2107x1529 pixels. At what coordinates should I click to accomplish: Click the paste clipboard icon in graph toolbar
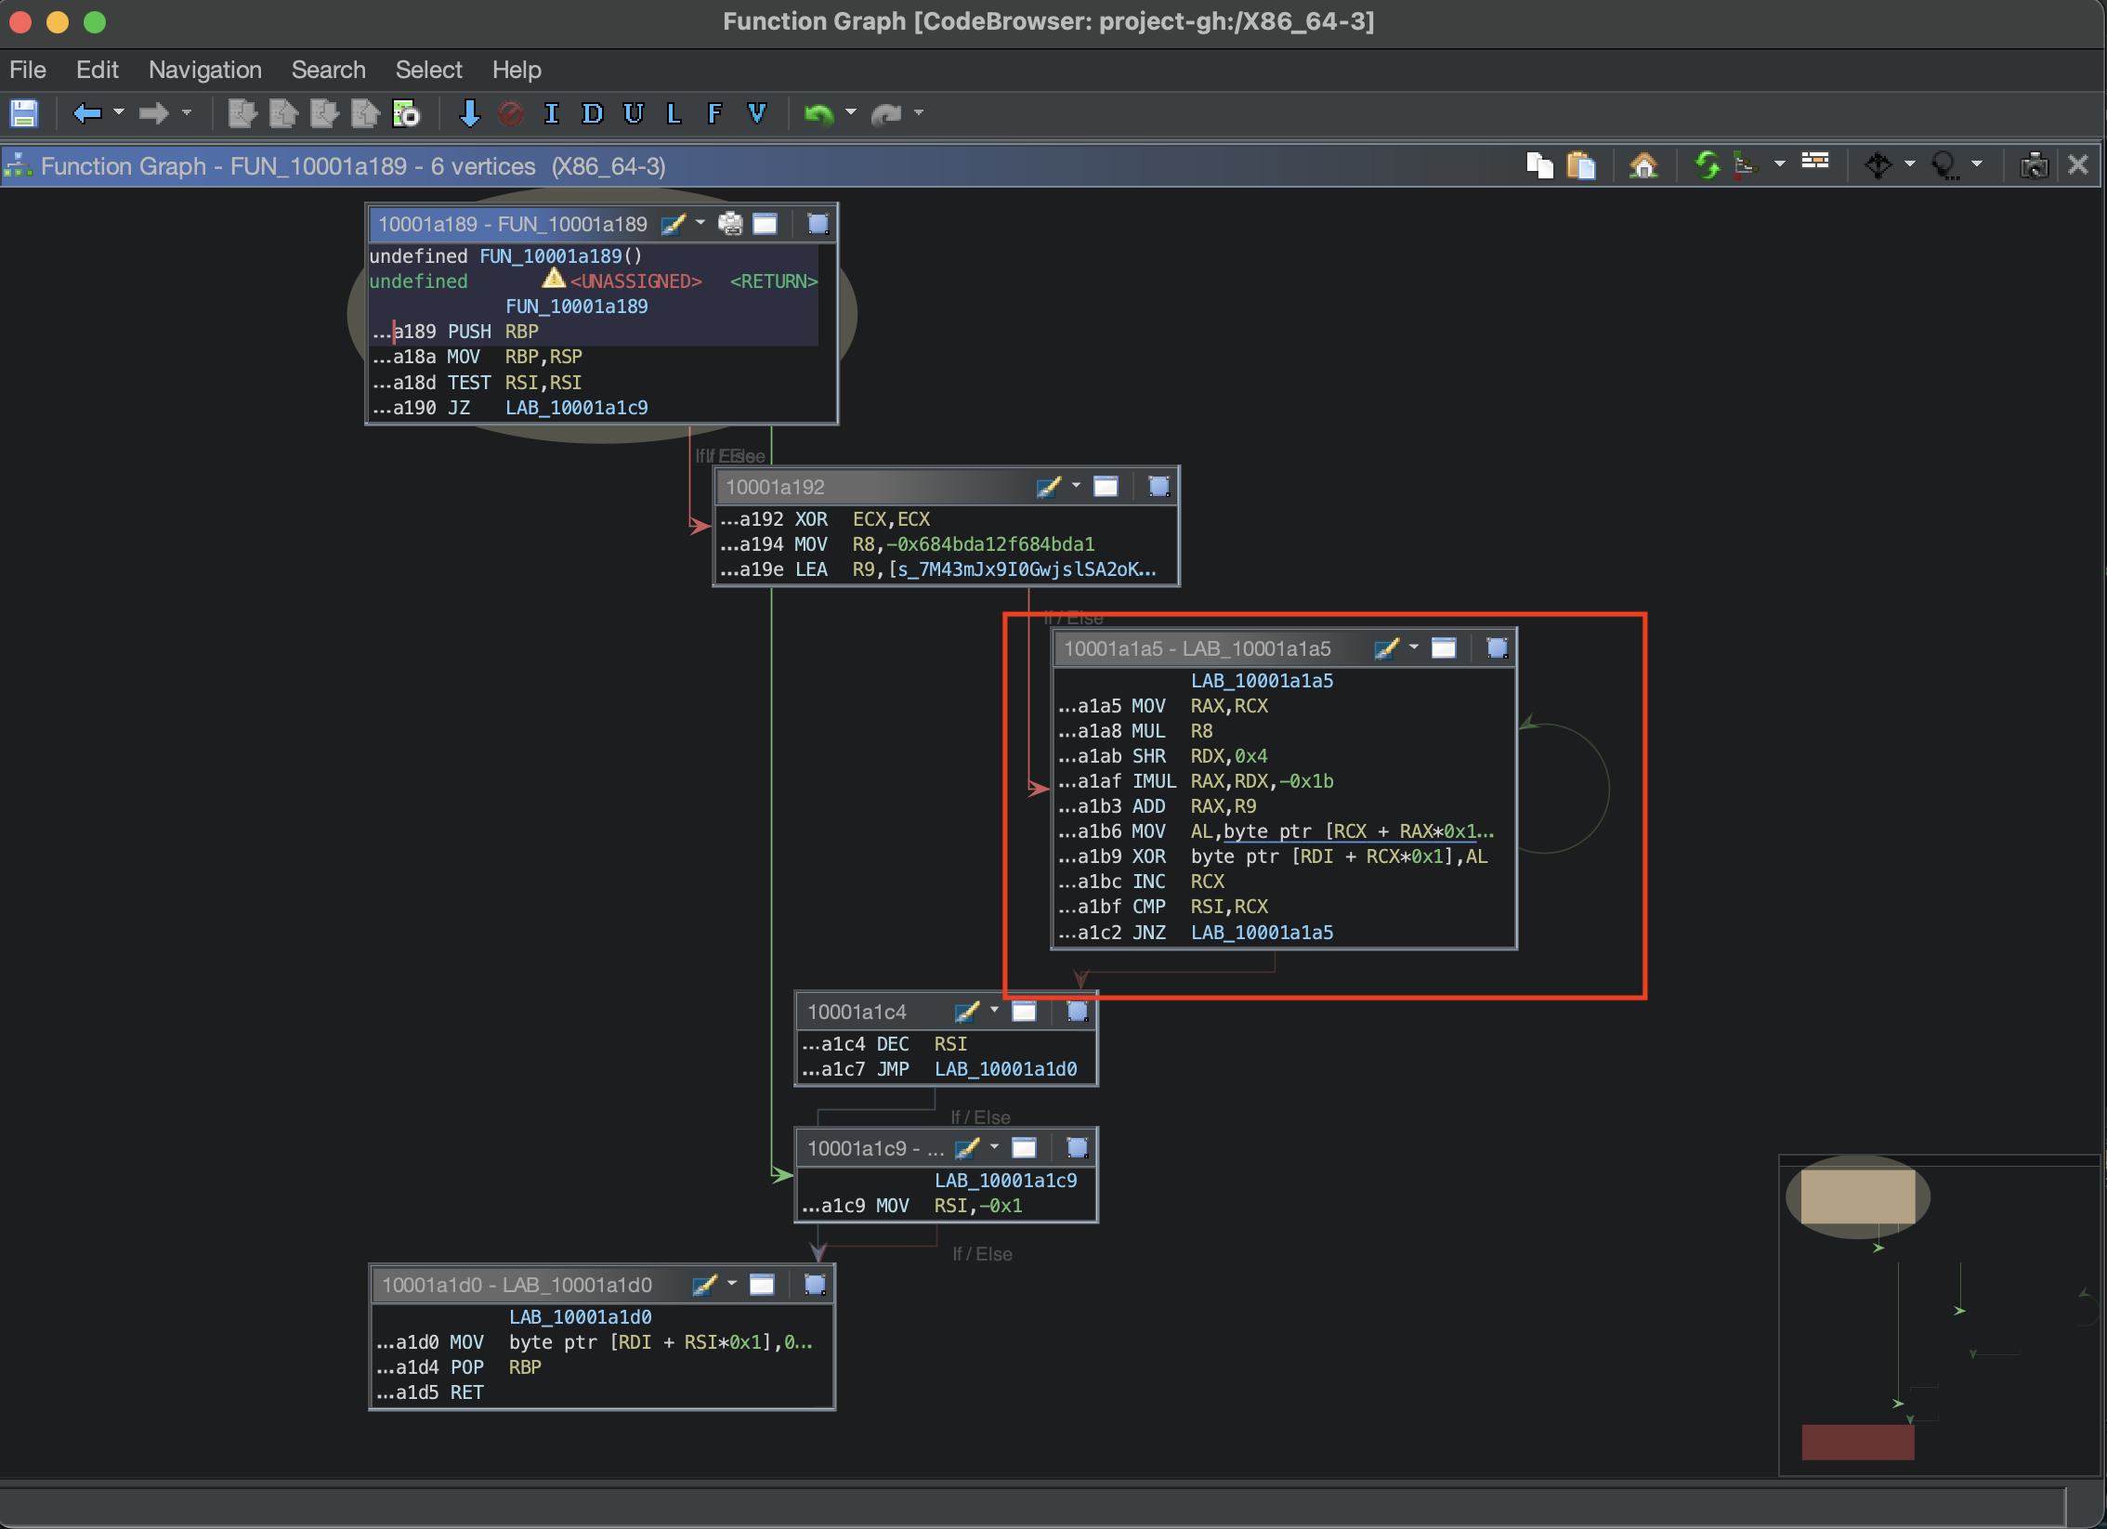point(1580,165)
